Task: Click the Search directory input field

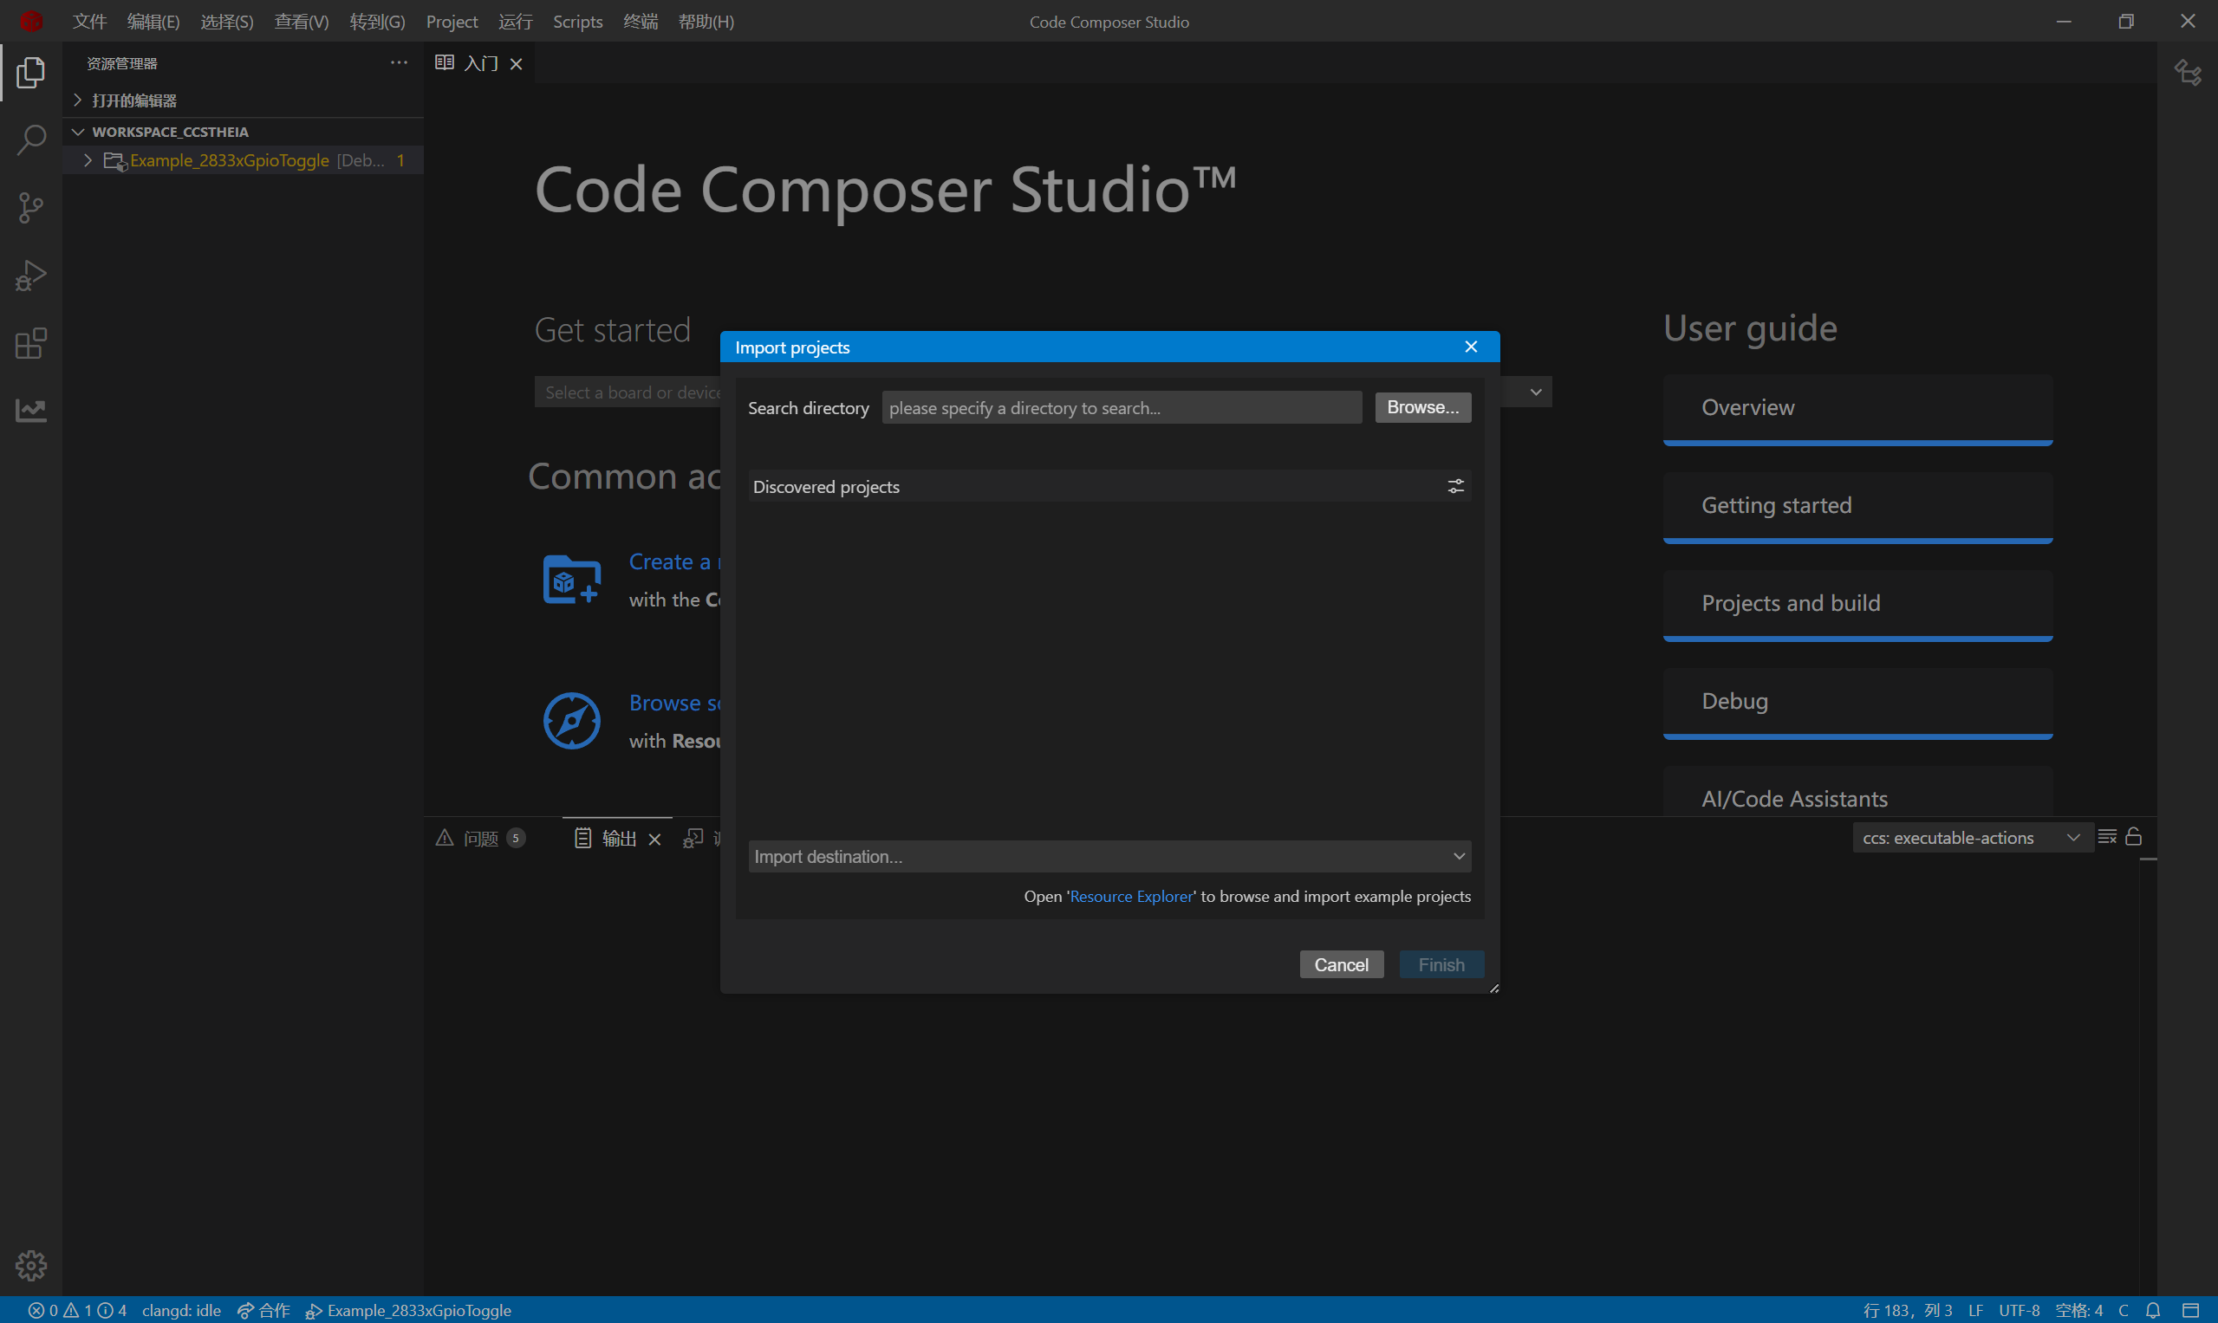Action: pyautogui.click(x=1121, y=407)
